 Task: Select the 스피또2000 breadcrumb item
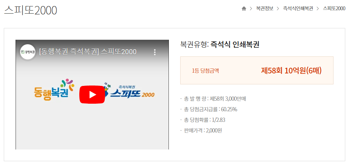click(x=334, y=9)
